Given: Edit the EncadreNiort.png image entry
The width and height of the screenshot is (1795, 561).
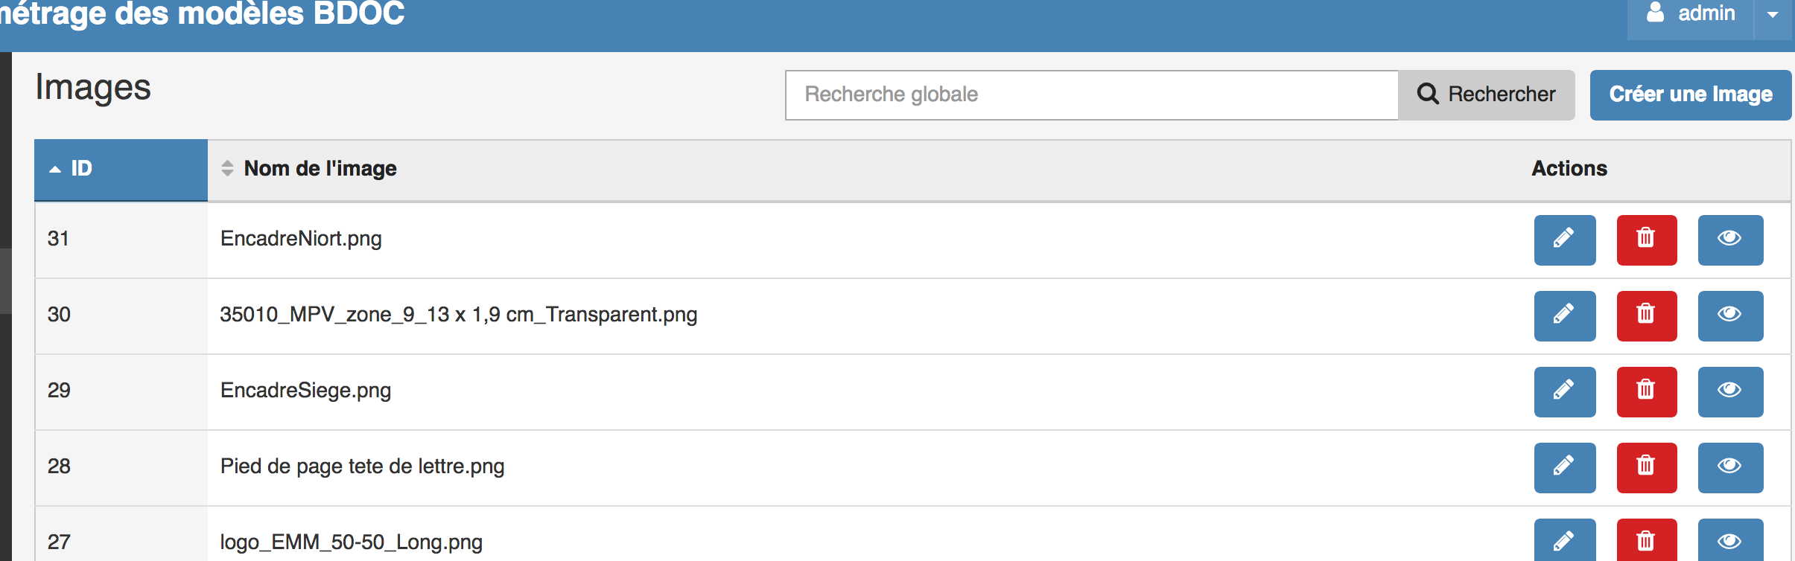Looking at the screenshot, I should (x=1565, y=240).
